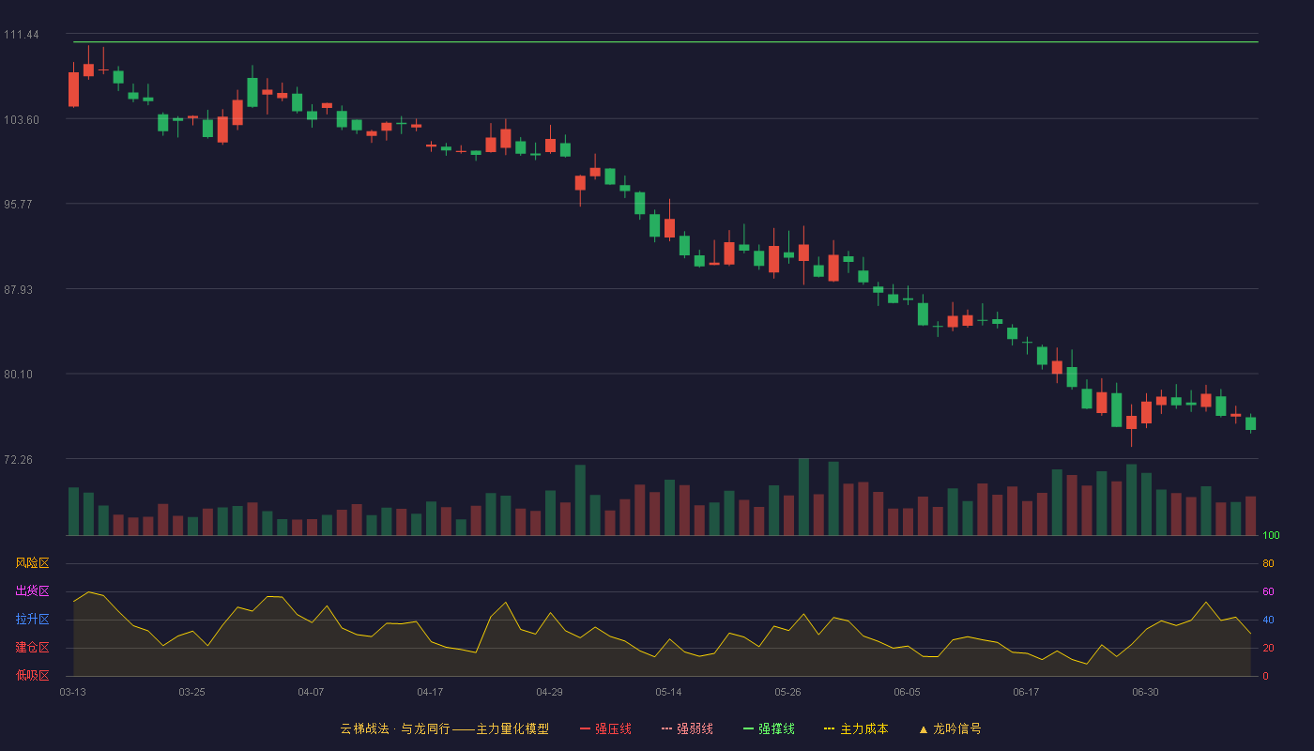Click the triangle icon before 龙吟信号
Viewport: 1314px width, 751px height.
click(x=924, y=728)
